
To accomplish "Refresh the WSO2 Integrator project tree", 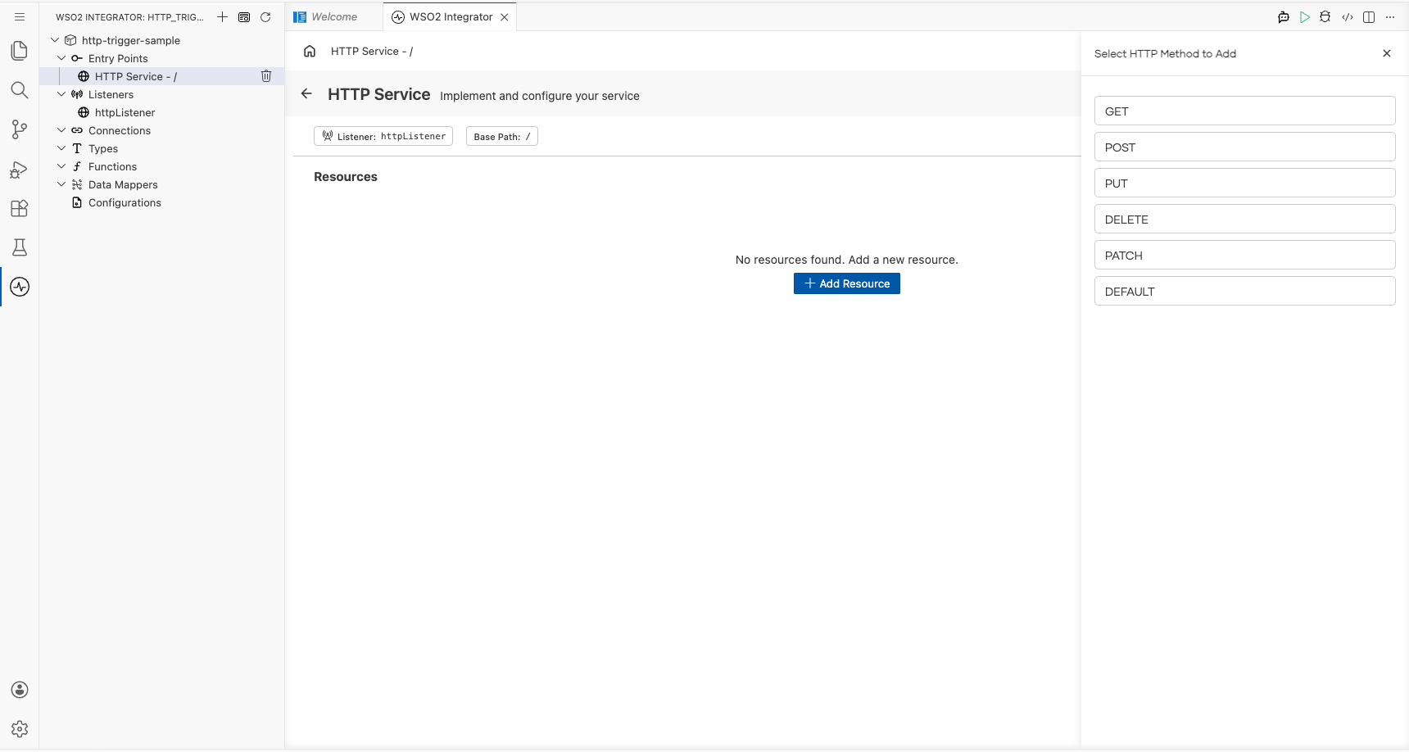I will coord(265,16).
